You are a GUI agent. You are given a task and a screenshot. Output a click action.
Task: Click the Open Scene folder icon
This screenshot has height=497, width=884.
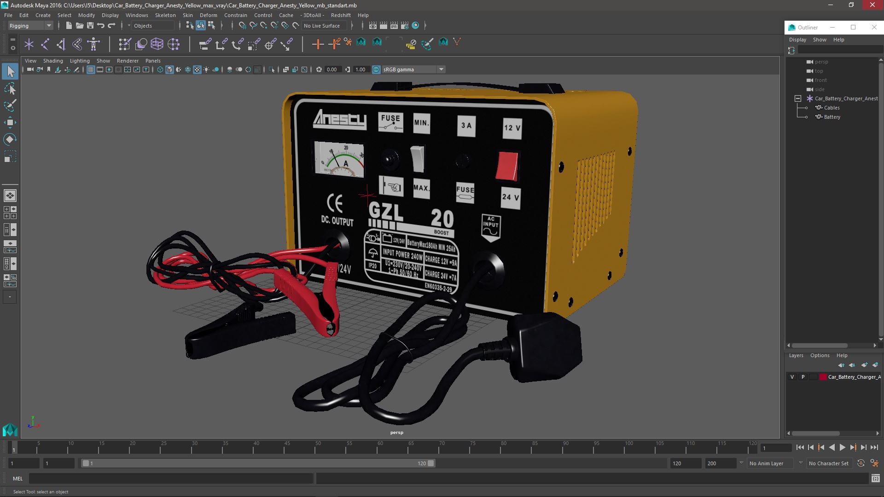click(x=79, y=26)
